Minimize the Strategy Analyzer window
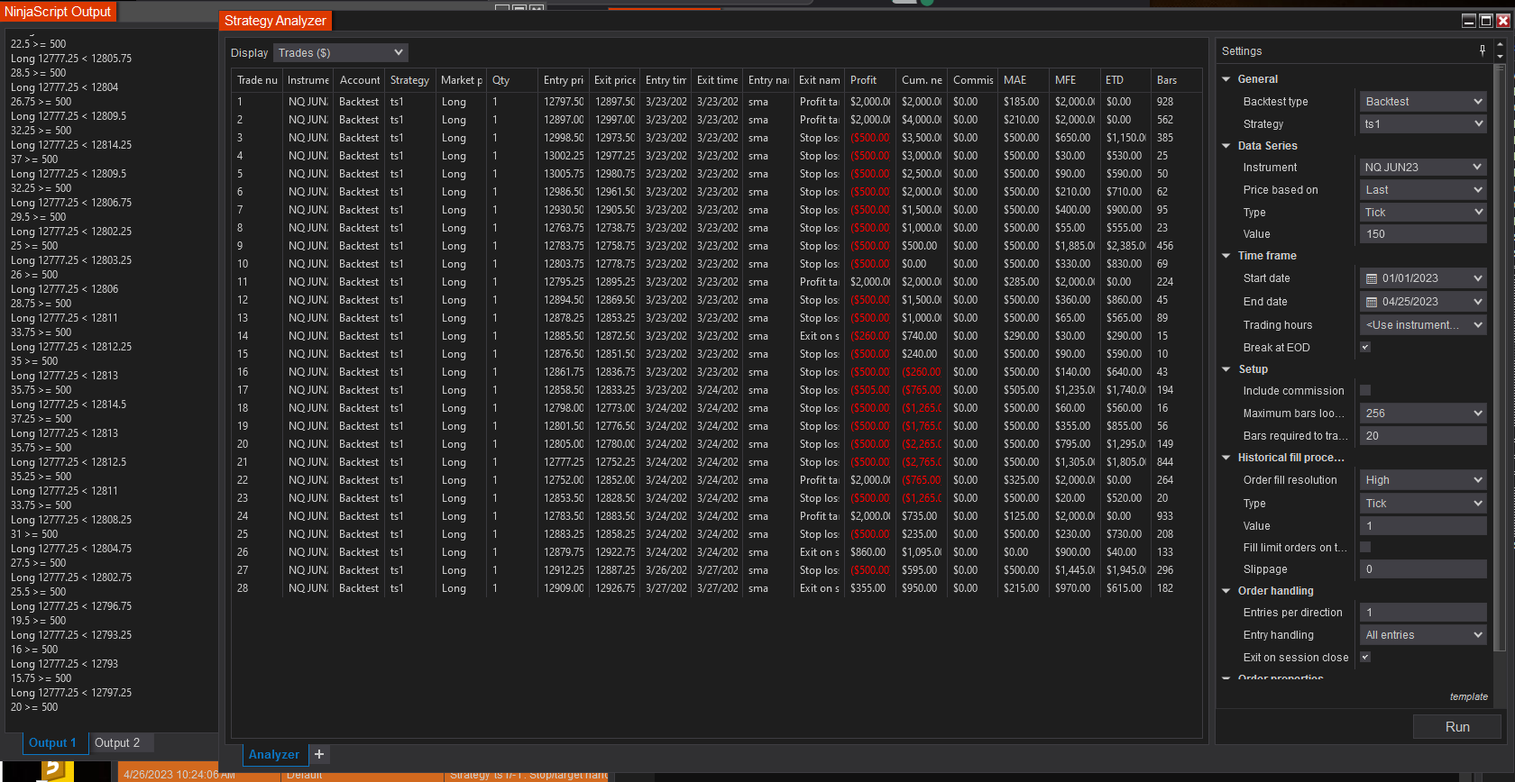1515x782 pixels. click(1469, 21)
